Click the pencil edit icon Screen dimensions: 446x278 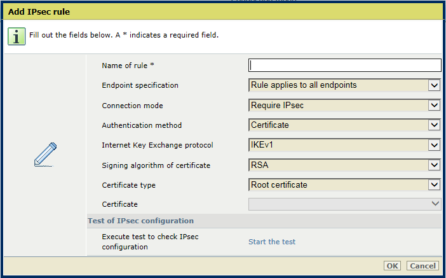(x=45, y=155)
